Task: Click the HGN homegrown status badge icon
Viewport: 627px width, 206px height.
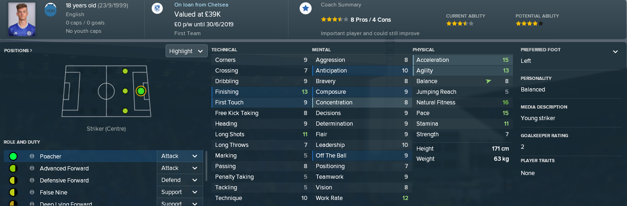Action: [50, 10]
